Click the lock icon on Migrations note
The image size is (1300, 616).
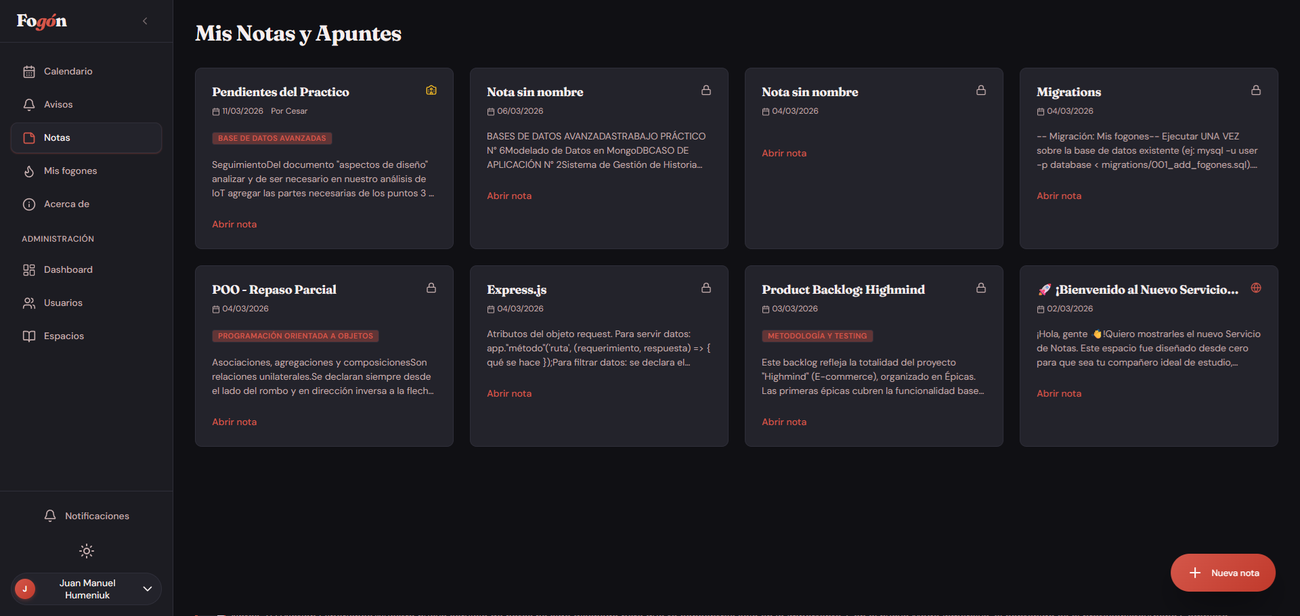coord(1256,90)
